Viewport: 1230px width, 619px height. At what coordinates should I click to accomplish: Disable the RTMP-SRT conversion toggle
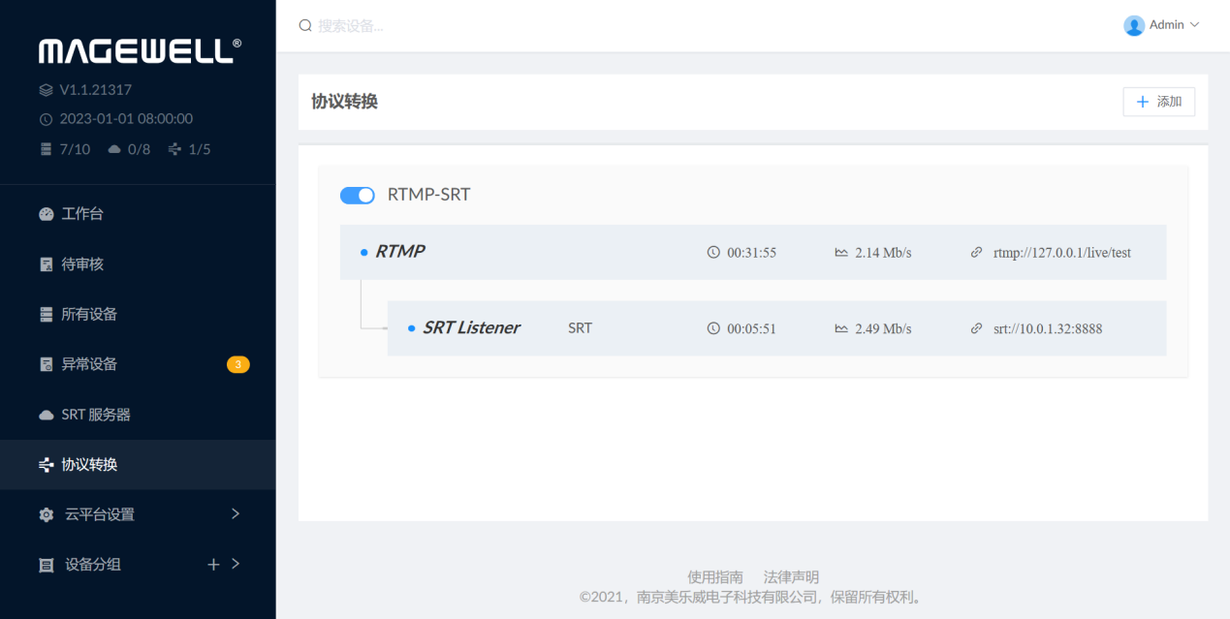click(x=357, y=196)
